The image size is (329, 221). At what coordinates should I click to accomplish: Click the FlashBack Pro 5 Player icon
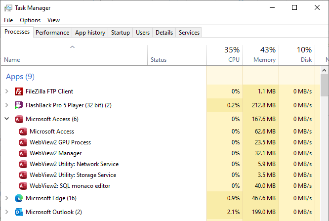coord(19,105)
